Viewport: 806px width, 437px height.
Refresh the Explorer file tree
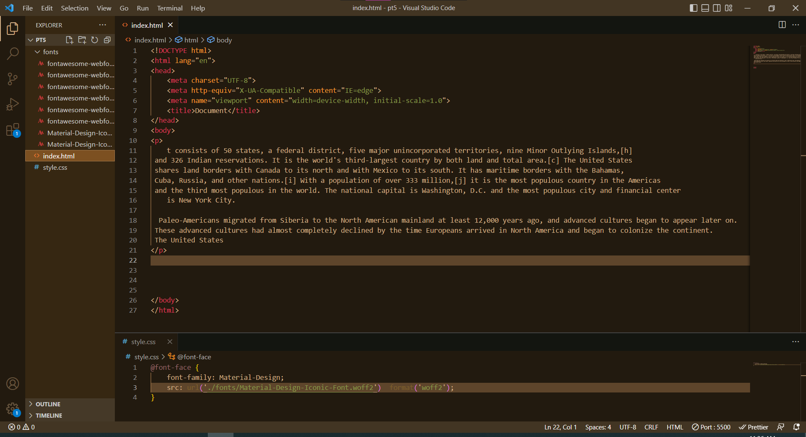pyautogui.click(x=95, y=40)
